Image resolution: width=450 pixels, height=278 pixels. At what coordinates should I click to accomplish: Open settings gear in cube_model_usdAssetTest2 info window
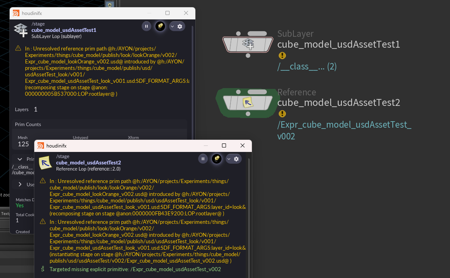point(237,159)
